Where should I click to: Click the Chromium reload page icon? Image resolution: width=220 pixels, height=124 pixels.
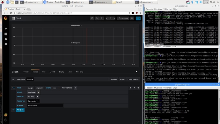click(11, 13)
